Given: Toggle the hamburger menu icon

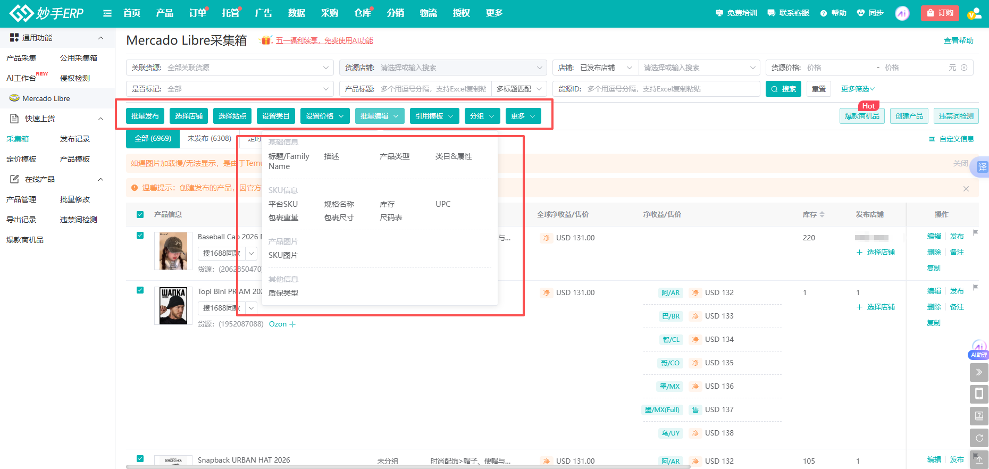Looking at the screenshot, I should coord(107,13).
